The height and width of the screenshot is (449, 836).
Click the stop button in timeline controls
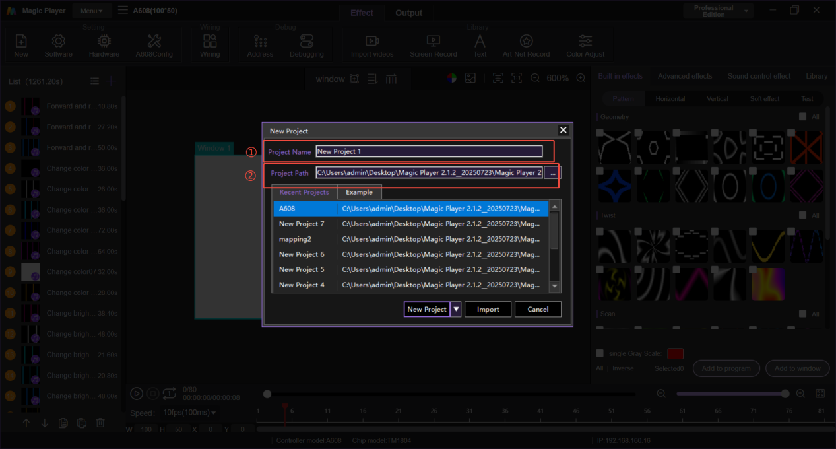153,394
